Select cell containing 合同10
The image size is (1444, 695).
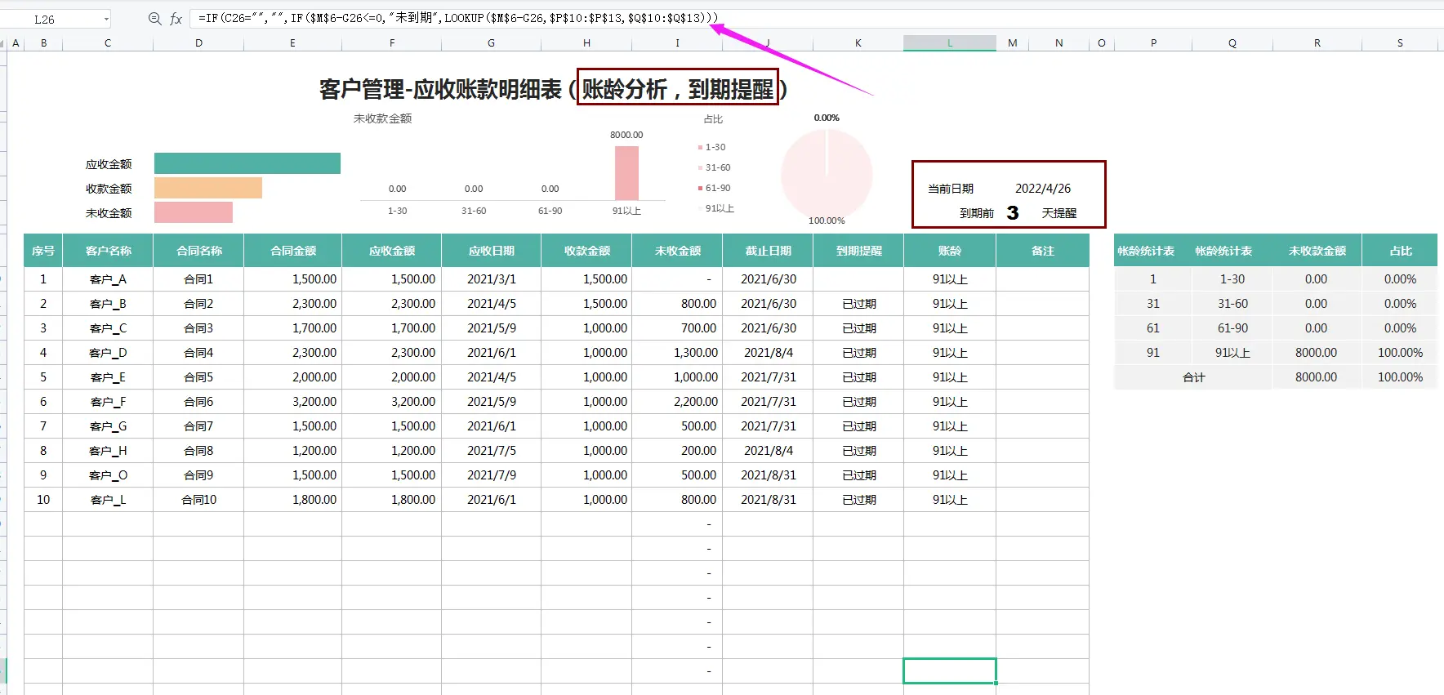[x=198, y=500]
